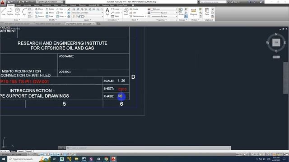Click the Scale tool in Modify panel
This screenshot has width=289, height=162.
(50, 16)
